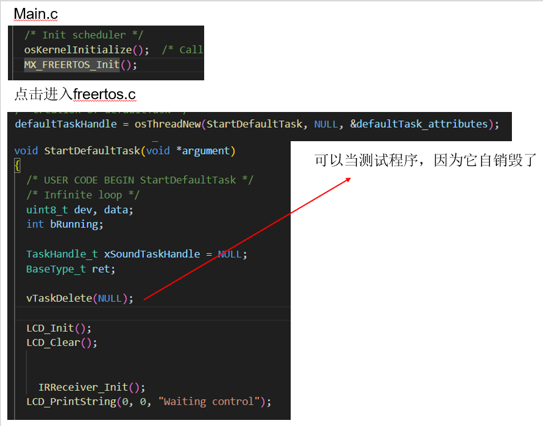Click 'int bRunning;' declaration
The width and height of the screenshot is (543, 426).
pos(65,225)
